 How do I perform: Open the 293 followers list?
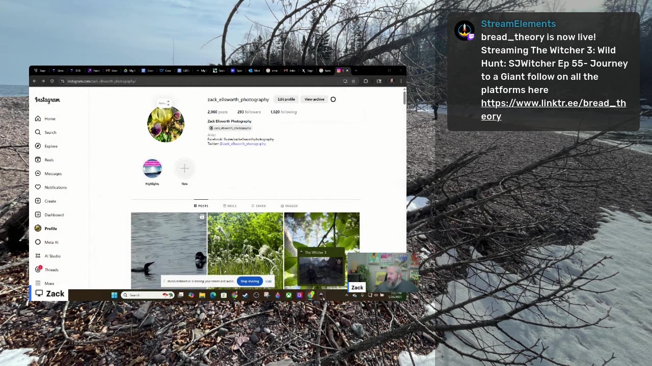[249, 112]
